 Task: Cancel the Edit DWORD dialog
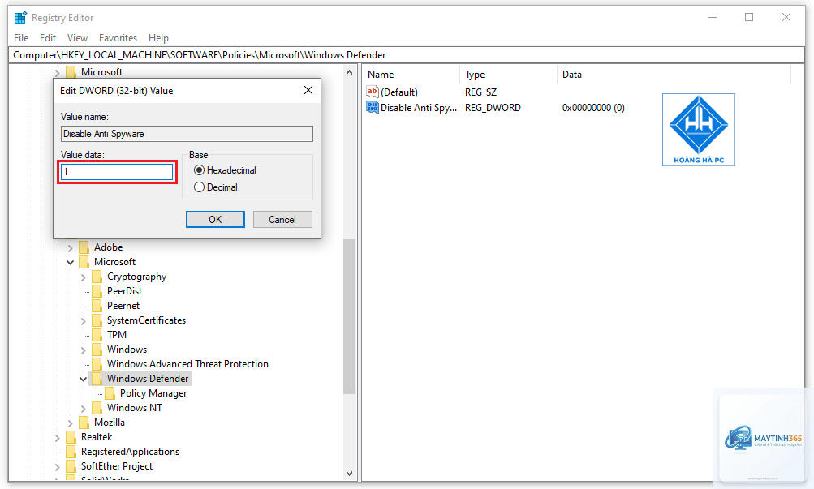click(282, 219)
